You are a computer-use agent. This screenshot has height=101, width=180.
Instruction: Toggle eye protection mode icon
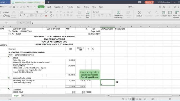coord(145,99)
